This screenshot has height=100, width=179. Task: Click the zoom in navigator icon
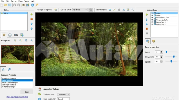pyautogui.click(x=15, y=40)
